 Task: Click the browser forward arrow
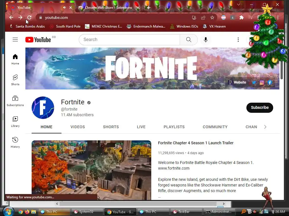(x=20, y=17)
